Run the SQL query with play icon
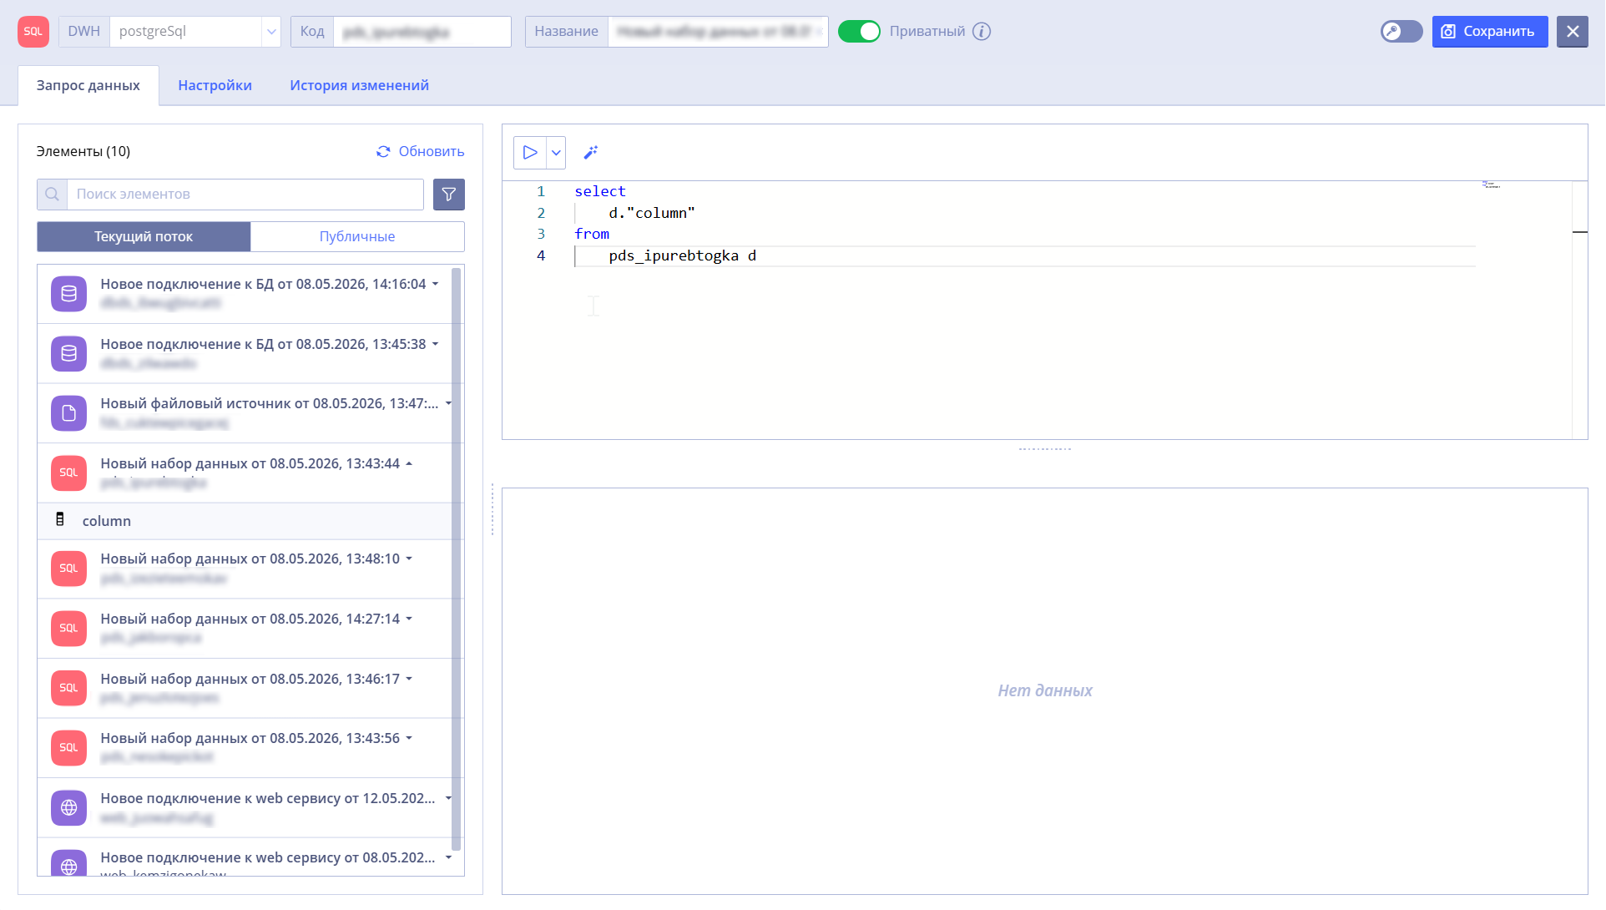Screen dimensions: 1606x910 (x=529, y=153)
